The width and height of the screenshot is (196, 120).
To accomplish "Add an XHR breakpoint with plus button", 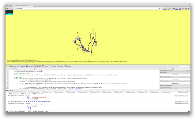I will pyautogui.click(x=189, y=87).
